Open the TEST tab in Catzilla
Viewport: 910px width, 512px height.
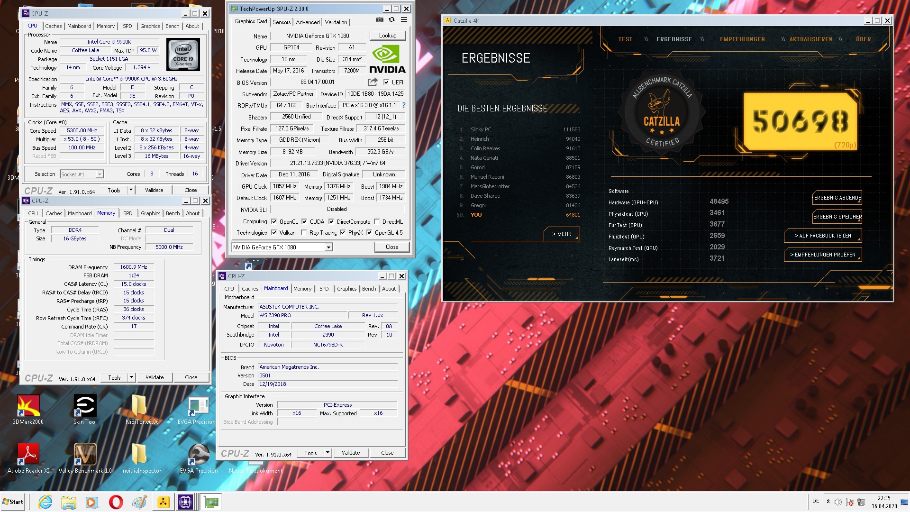625,39
